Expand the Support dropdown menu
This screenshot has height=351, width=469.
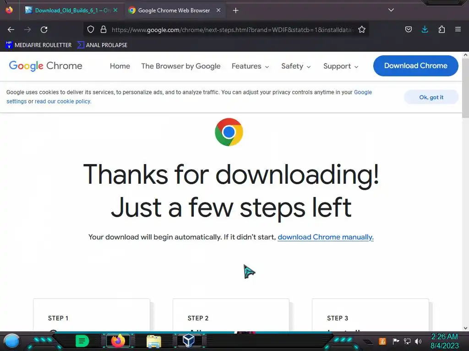(x=341, y=66)
